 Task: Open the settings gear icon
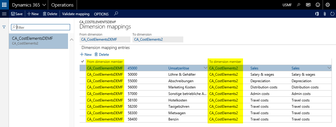tap(328, 5)
